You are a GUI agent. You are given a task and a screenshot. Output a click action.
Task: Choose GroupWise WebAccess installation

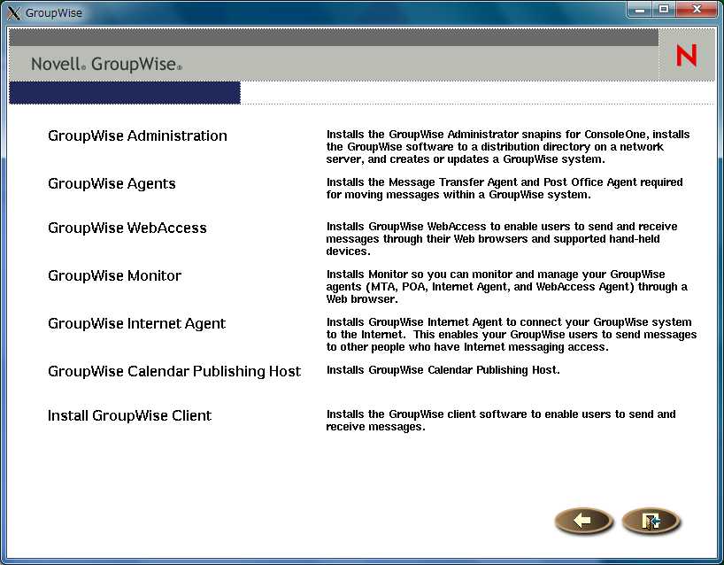click(x=127, y=228)
